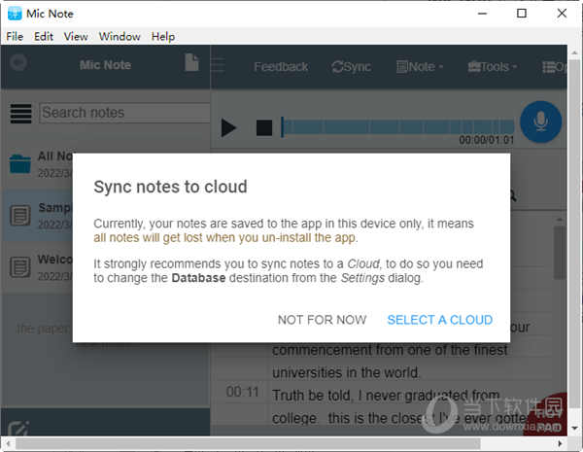
Task: Click the Mic Note app icon in title bar
Action: point(15,14)
